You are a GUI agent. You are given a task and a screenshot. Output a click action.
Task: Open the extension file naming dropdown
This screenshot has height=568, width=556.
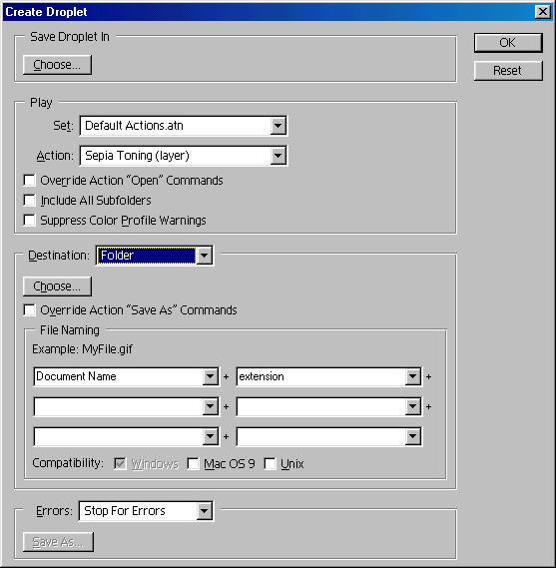tap(328, 376)
